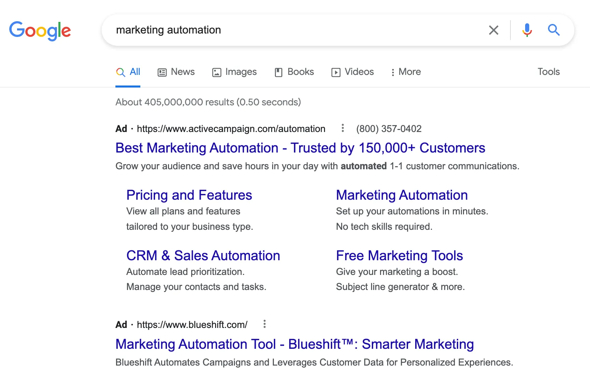
Task: Open the three-dot menu beside the ActiveCampaign ad
Action: click(343, 128)
